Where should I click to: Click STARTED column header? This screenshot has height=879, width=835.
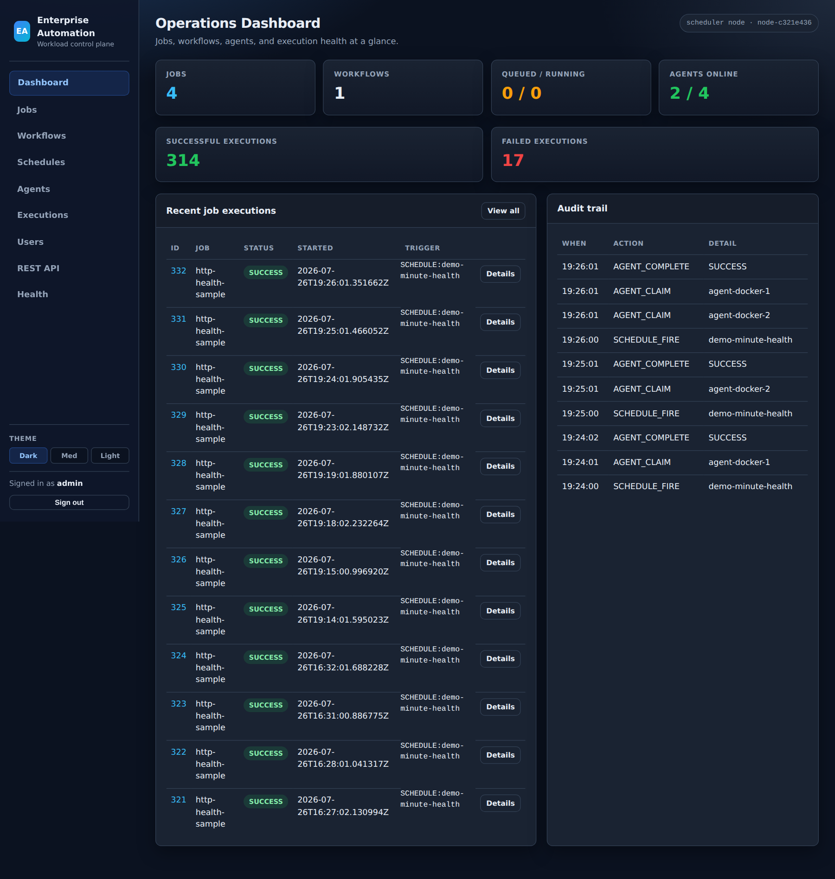pos(315,248)
